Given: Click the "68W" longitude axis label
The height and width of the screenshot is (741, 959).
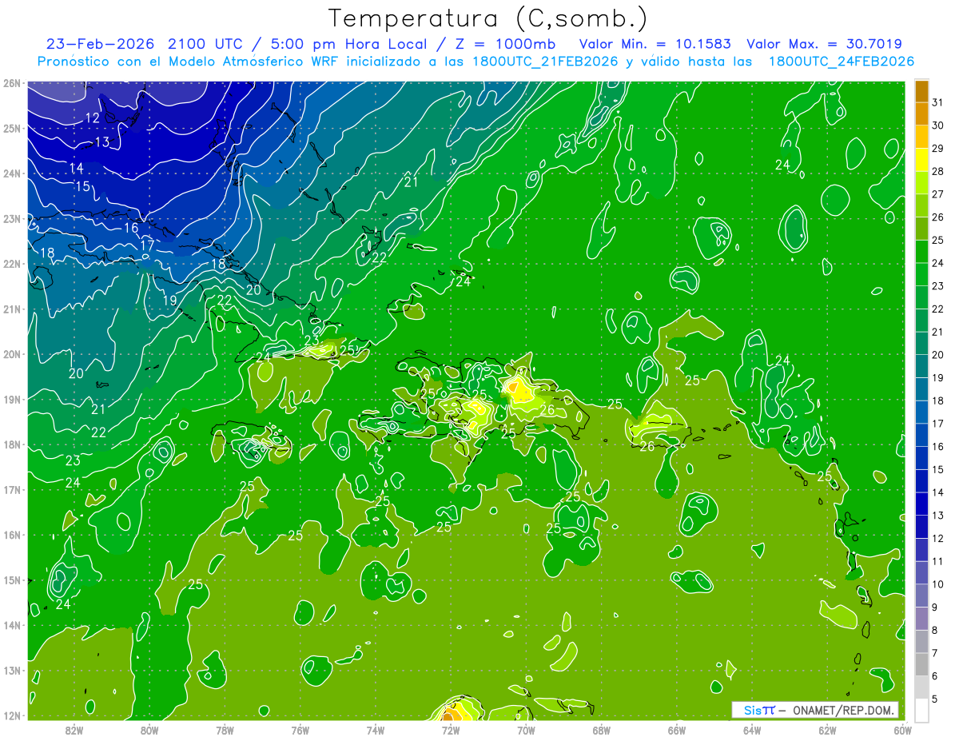Looking at the screenshot, I should pyautogui.click(x=601, y=730).
